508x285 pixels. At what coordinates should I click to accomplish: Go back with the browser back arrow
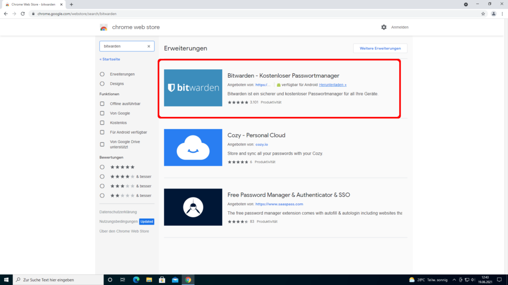pos(5,13)
